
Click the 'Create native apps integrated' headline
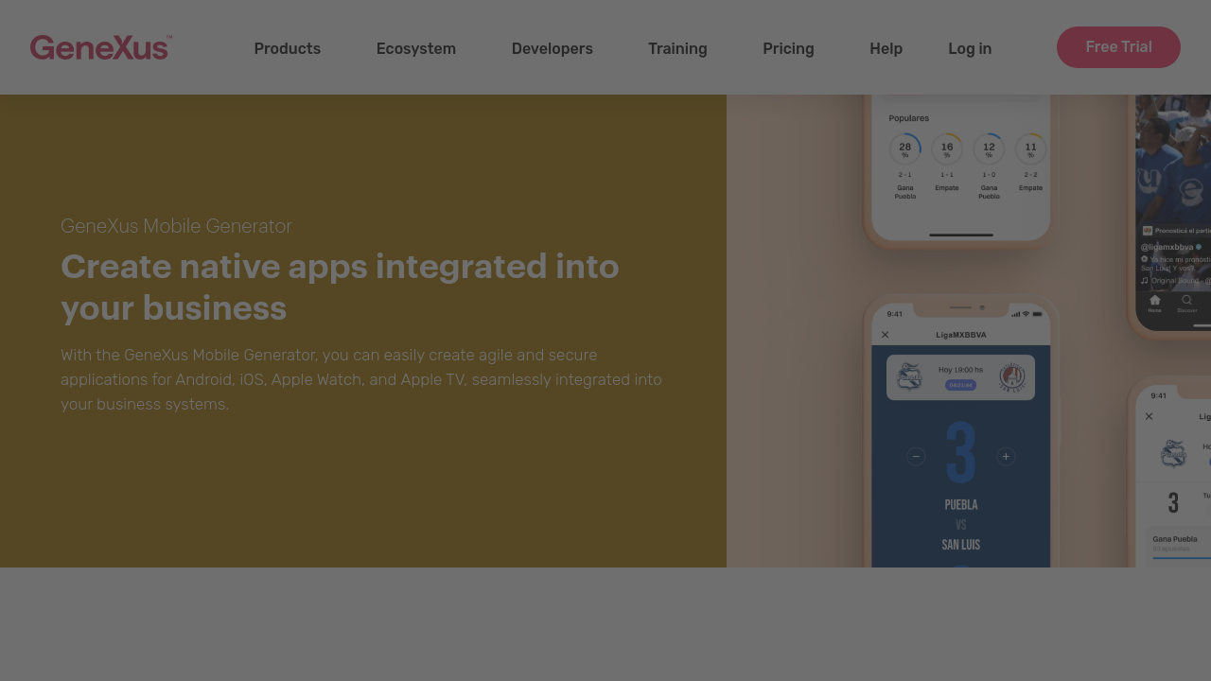340,287
